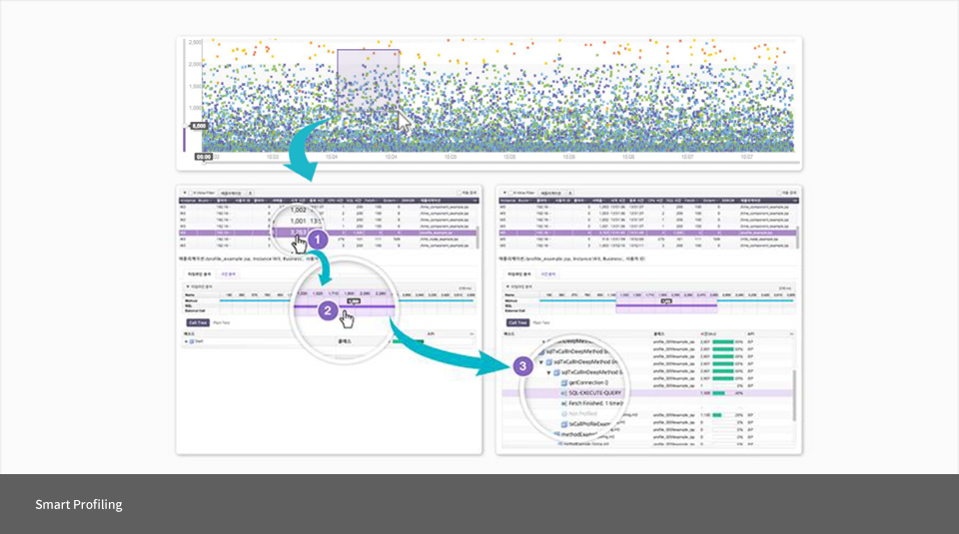Screen dimensions: 959x534
Task: Toggle the top-right checkbox in right panel
Action: (778, 193)
